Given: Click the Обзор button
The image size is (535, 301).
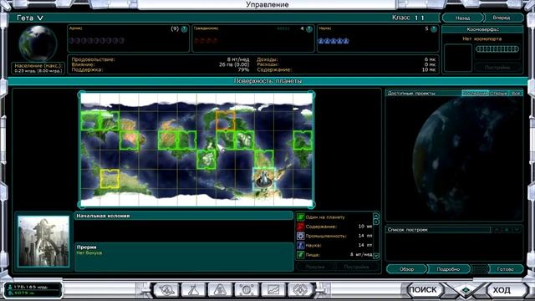Looking at the screenshot, I should 406,269.
